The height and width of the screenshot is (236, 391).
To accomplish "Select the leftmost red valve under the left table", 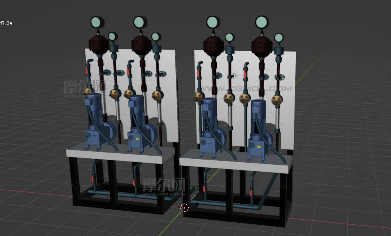I will coord(93,179).
